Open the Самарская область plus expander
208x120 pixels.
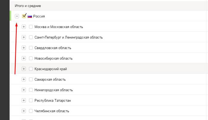tap(24, 80)
